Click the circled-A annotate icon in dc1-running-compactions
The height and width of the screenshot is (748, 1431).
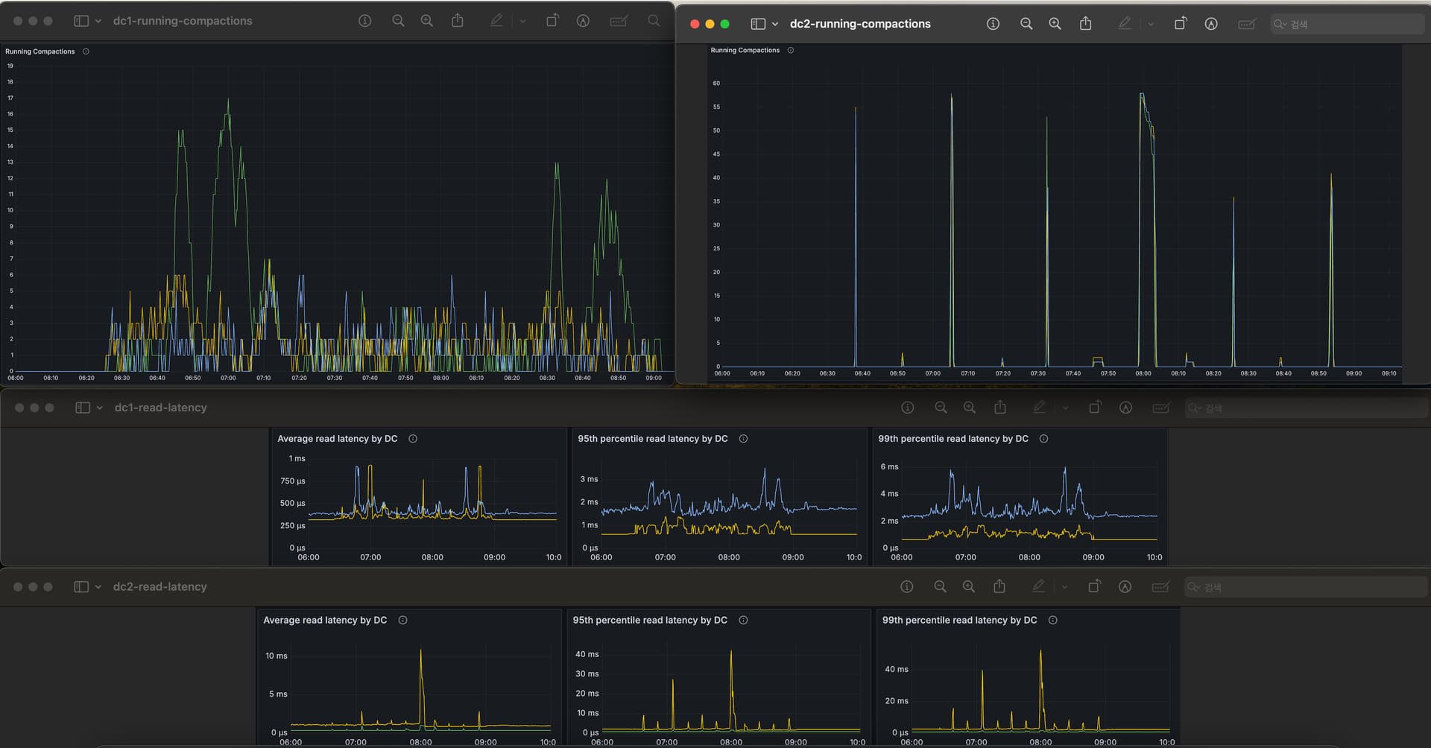pyautogui.click(x=583, y=21)
